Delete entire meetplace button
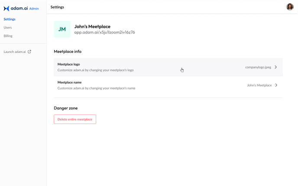 75,119
